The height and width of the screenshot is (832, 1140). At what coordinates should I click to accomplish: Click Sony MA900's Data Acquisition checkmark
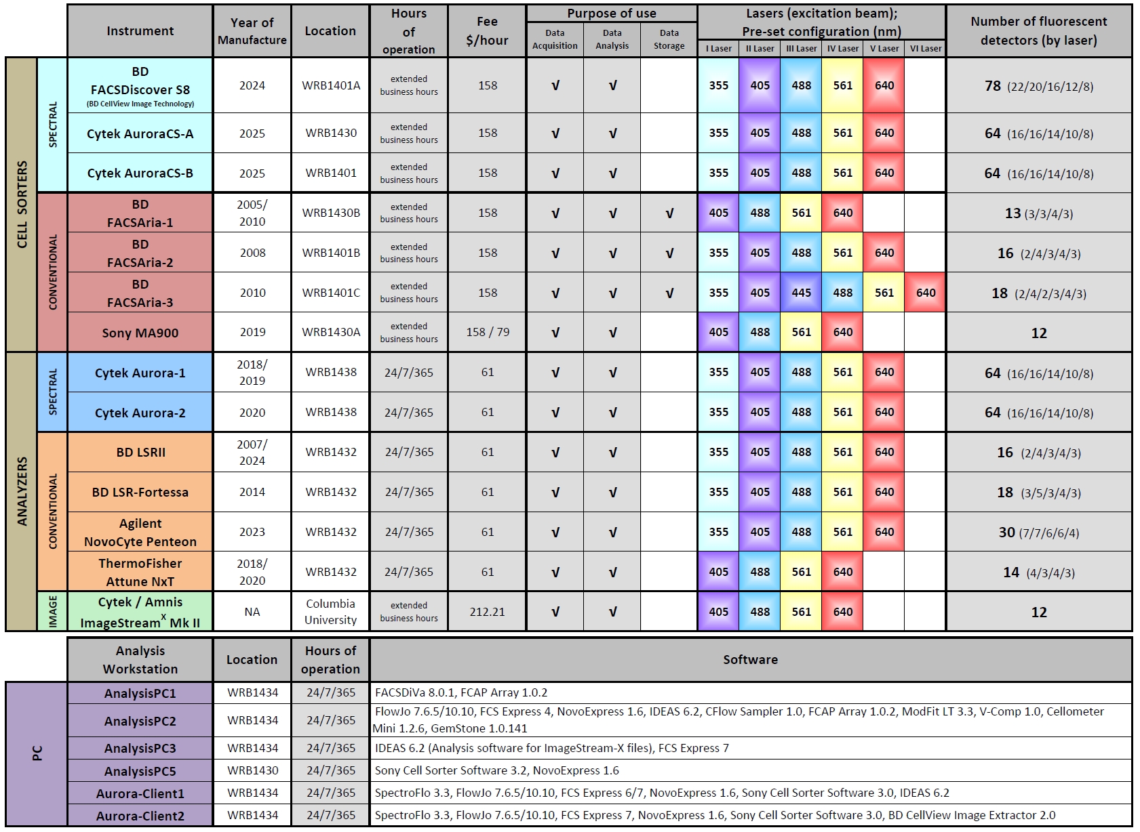pyautogui.click(x=555, y=333)
